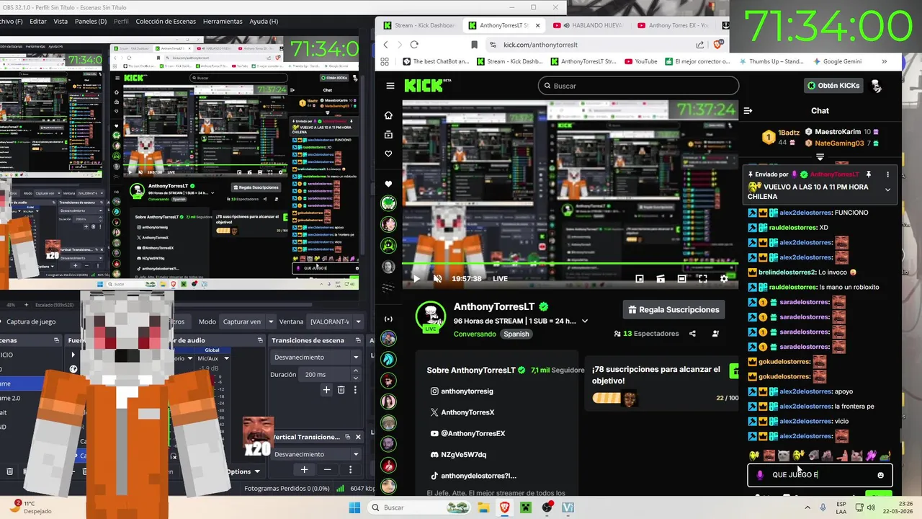Play the Kick stream video
Screen dimensions: 922x519
[416, 278]
